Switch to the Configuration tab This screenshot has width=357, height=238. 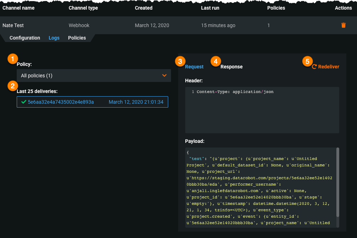click(x=25, y=38)
